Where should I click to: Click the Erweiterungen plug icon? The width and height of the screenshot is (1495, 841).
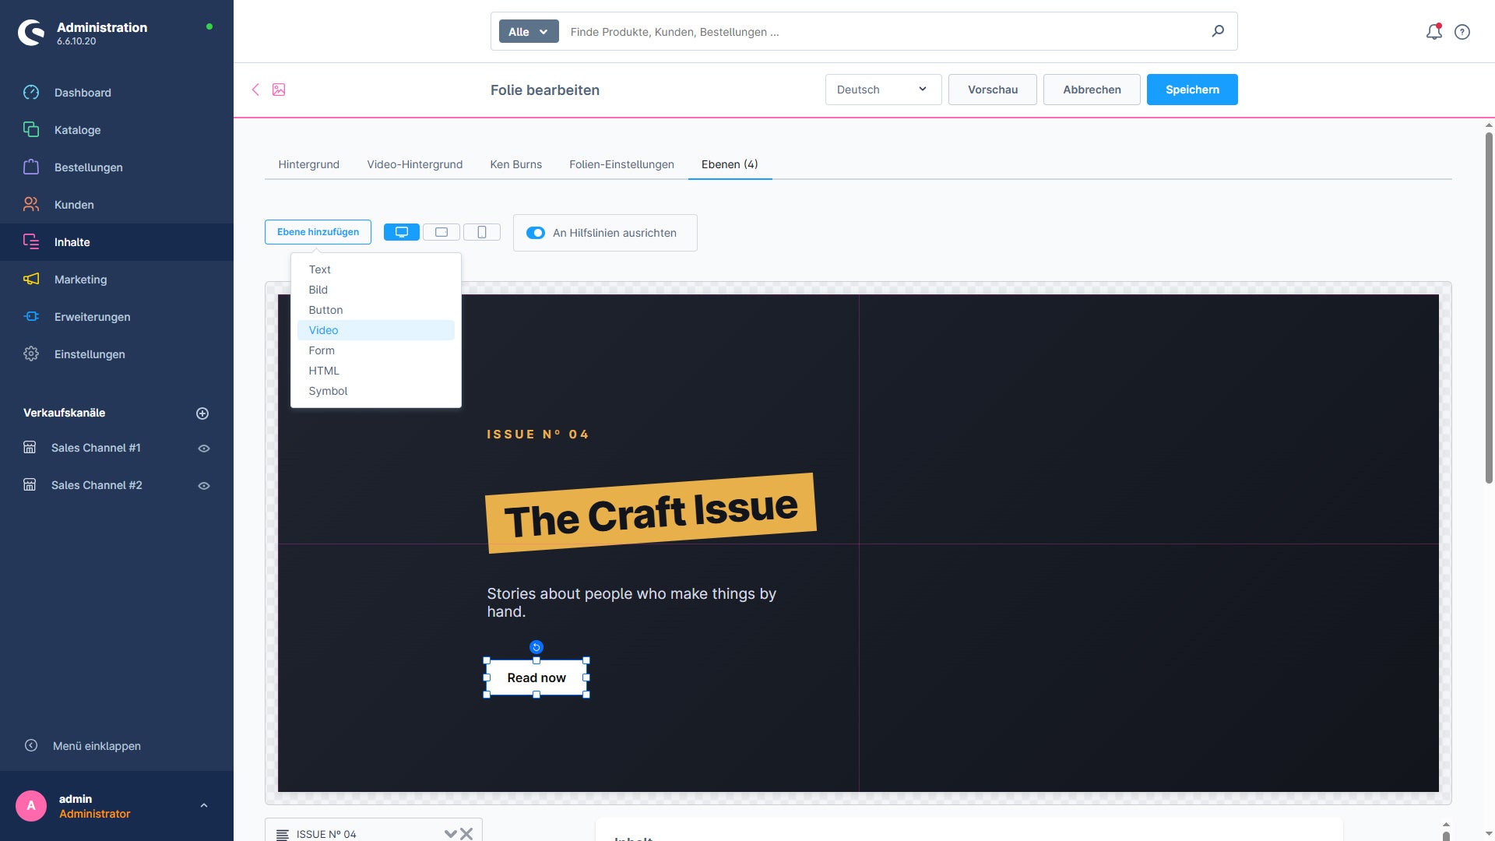point(31,317)
